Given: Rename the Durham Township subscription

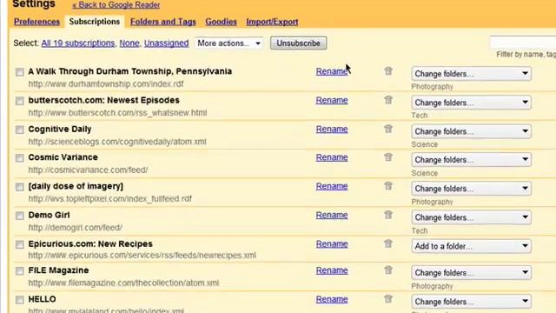Looking at the screenshot, I should click(332, 71).
